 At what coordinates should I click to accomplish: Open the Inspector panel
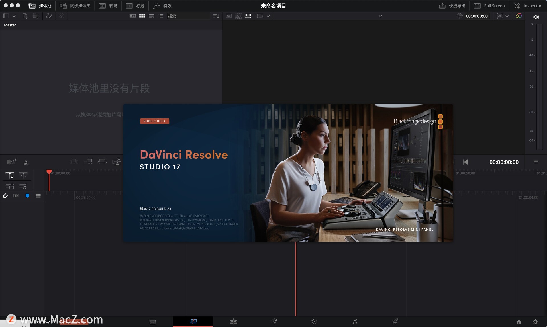pyautogui.click(x=528, y=6)
